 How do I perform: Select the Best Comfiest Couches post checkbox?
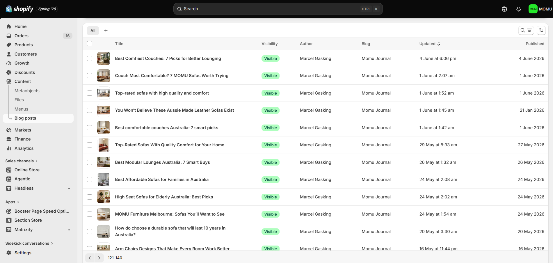pyautogui.click(x=90, y=58)
